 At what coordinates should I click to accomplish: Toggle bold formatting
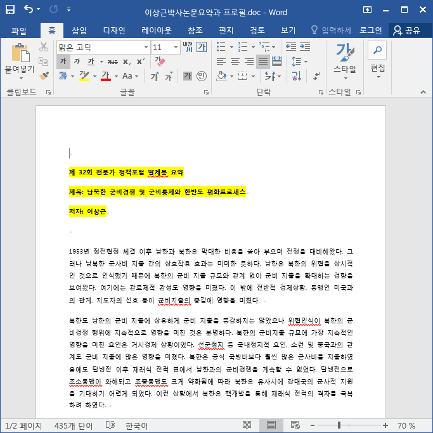click(x=63, y=61)
